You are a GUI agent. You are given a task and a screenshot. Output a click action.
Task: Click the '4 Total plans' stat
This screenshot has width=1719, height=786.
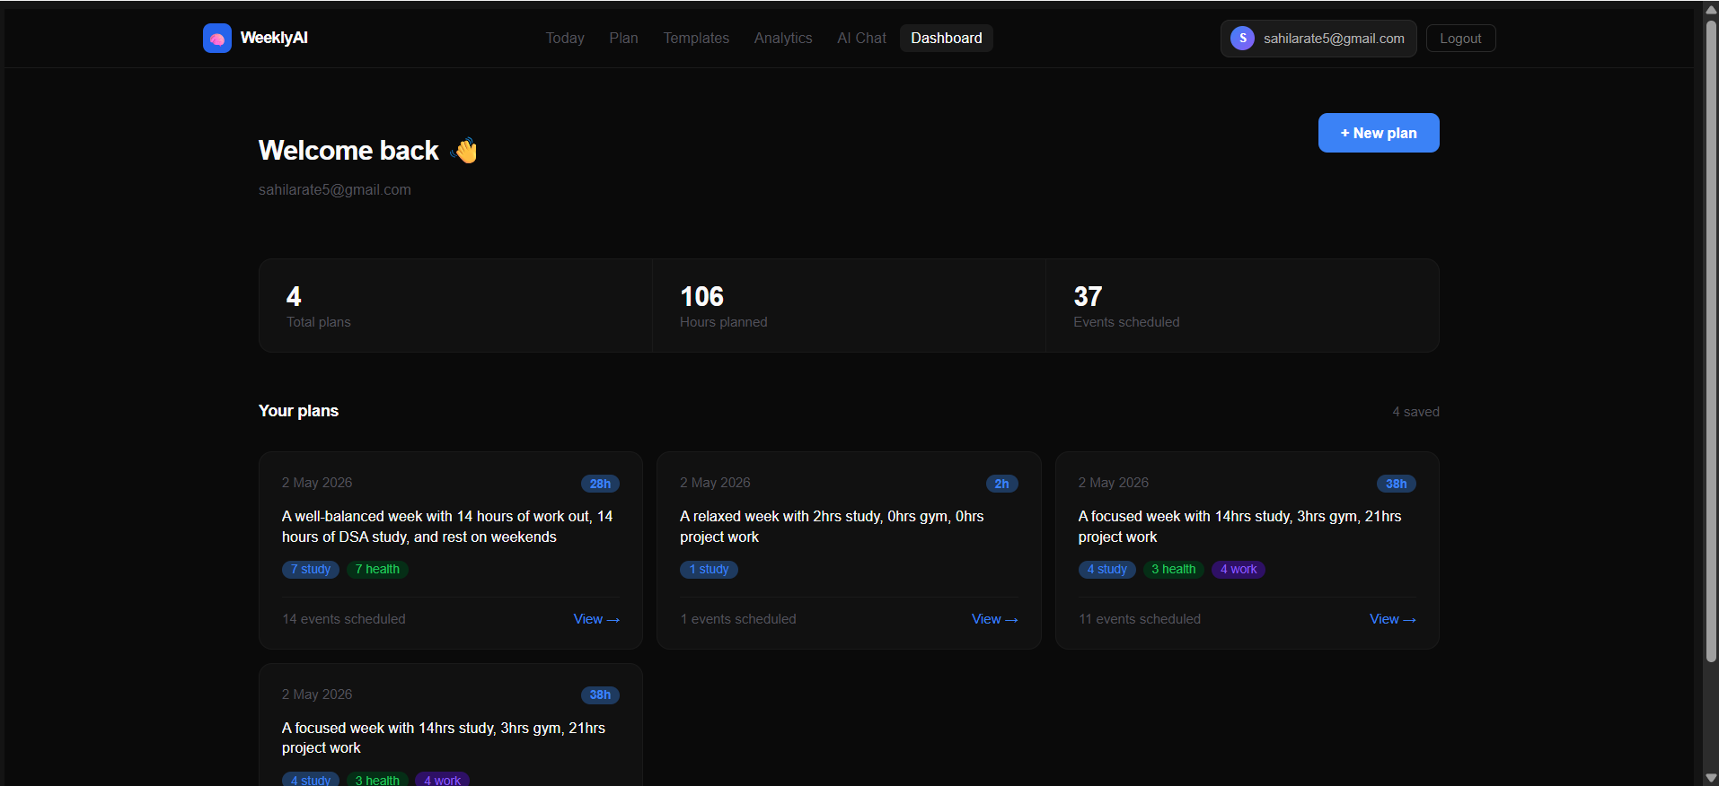point(455,306)
